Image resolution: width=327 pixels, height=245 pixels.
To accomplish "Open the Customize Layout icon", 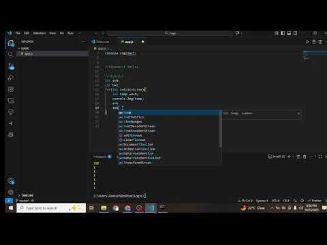I will tap(277, 33).
